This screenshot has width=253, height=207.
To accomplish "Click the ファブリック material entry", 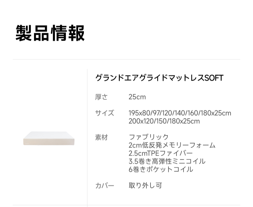I will (x=149, y=137).
